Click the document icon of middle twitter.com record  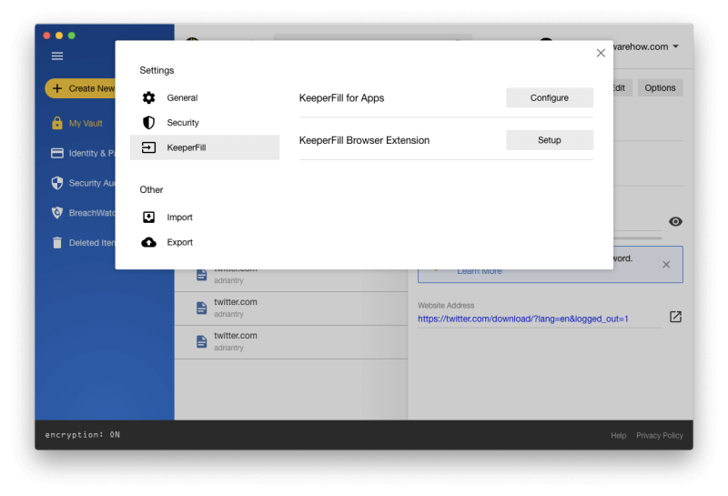201,308
